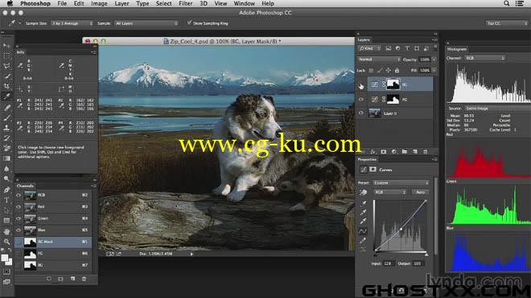Delete channel trash icon in Channels panel
This screenshot has width=531, height=298.
pyautogui.click(x=84, y=279)
